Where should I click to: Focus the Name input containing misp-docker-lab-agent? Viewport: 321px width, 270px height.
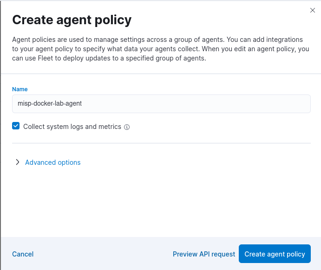pos(161,104)
